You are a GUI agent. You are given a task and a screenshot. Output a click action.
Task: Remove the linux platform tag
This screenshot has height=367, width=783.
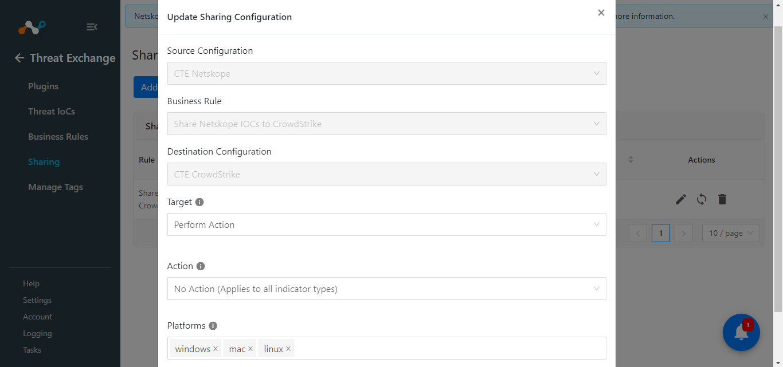(288, 349)
